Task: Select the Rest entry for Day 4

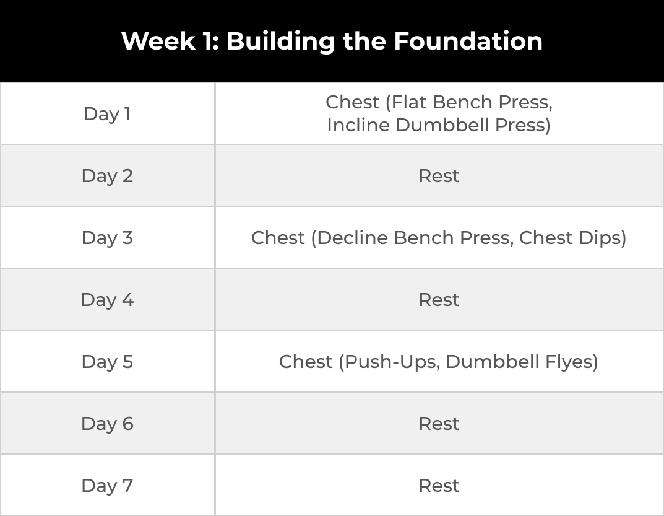Action: click(439, 300)
